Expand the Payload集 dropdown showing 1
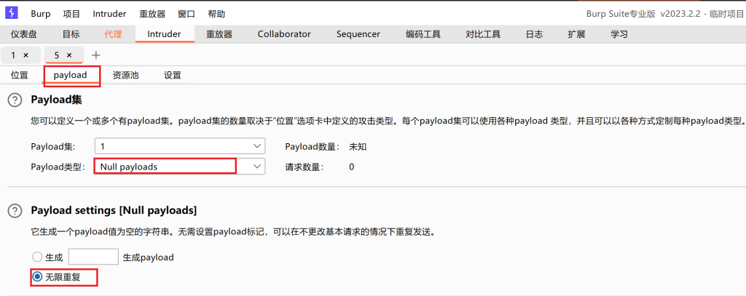 (x=180, y=146)
